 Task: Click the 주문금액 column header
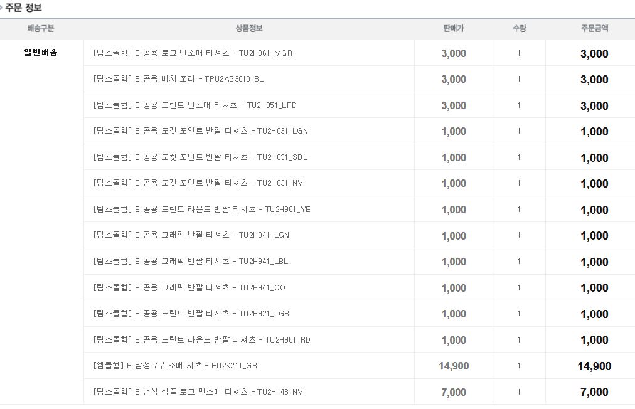coord(594,29)
